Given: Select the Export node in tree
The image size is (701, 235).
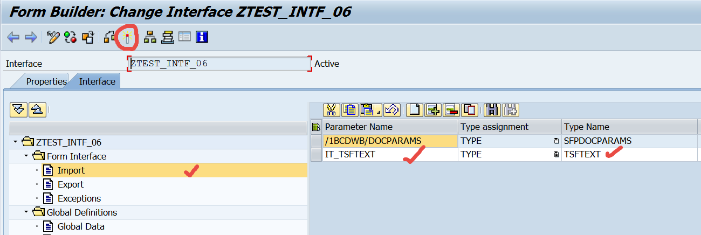Looking at the screenshot, I should pos(71,184).
